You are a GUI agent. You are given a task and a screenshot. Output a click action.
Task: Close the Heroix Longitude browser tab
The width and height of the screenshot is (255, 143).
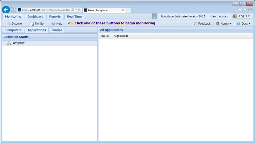tap(123, 10)
